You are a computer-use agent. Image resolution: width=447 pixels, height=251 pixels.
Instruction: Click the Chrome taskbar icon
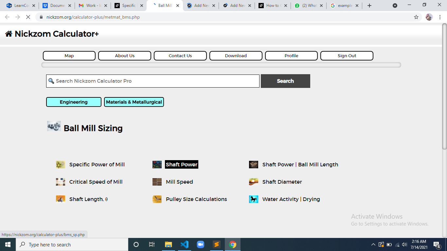[233, 244]
